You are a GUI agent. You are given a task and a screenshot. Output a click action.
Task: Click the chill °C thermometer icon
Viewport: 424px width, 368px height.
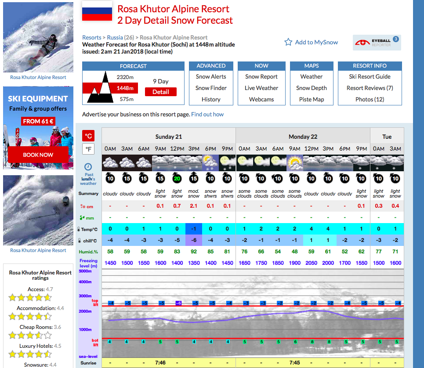[80, 241]
